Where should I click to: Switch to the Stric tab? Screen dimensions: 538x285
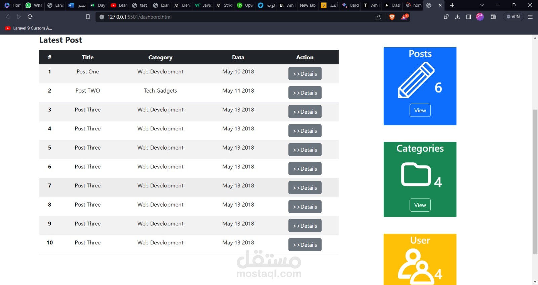224,5
